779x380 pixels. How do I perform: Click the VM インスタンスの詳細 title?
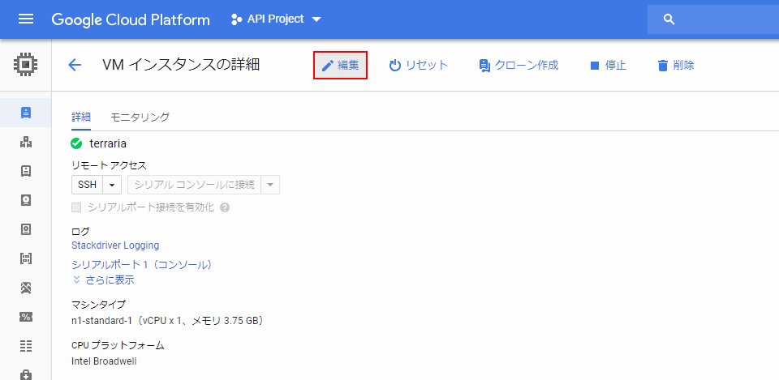[x=181, y=65]
